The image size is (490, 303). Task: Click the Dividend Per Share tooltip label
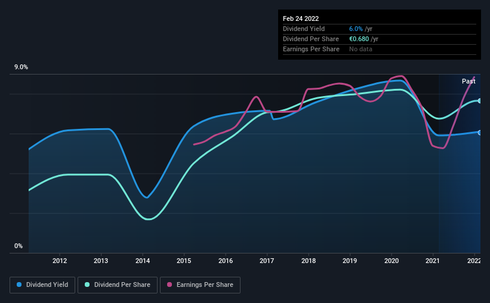pos(311,39)
